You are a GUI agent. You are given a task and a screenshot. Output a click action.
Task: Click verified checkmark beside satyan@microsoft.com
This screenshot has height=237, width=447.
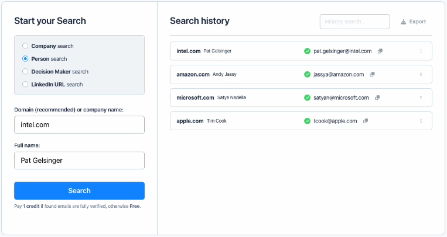click(x=307, y=98)
